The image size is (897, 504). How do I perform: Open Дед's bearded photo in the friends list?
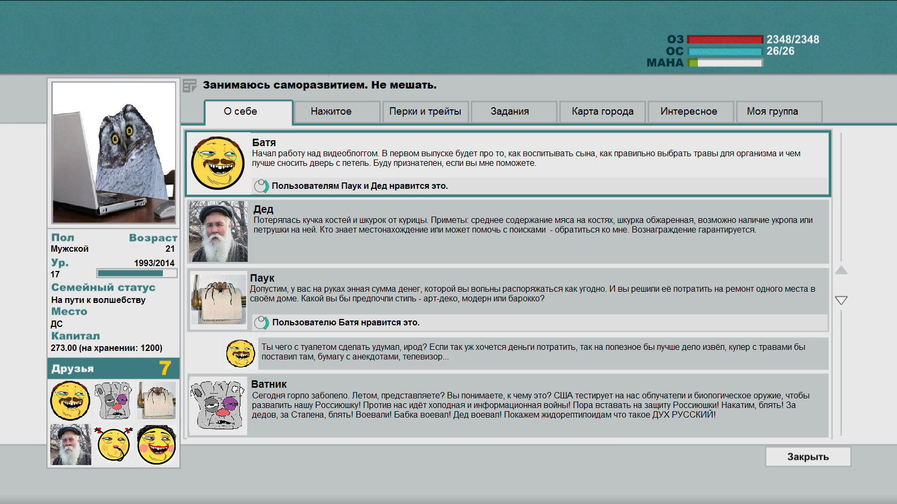pos(70,445)
